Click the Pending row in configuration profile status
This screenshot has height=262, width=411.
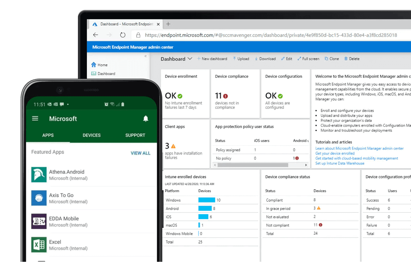click(x=388, y=208)
